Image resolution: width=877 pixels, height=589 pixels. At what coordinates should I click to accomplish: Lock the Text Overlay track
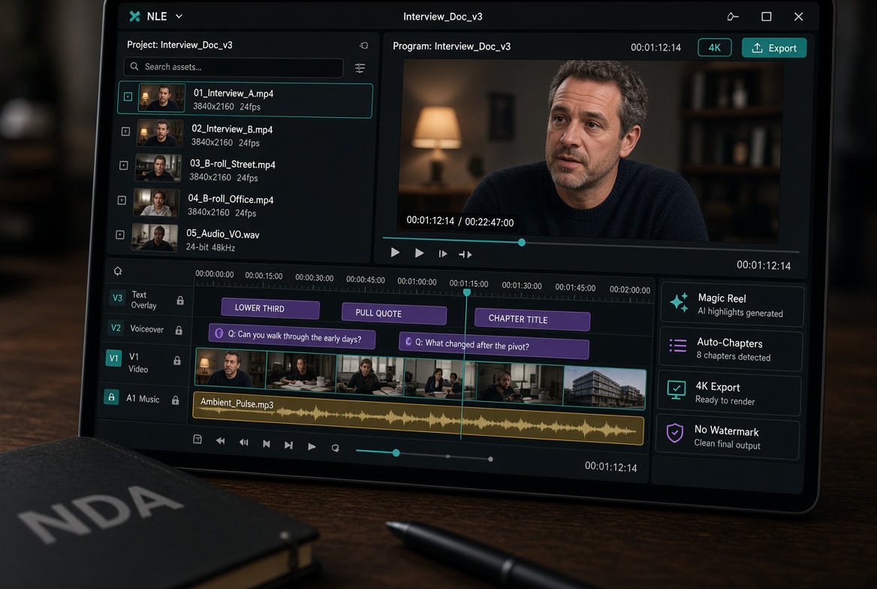coord(180,301)
